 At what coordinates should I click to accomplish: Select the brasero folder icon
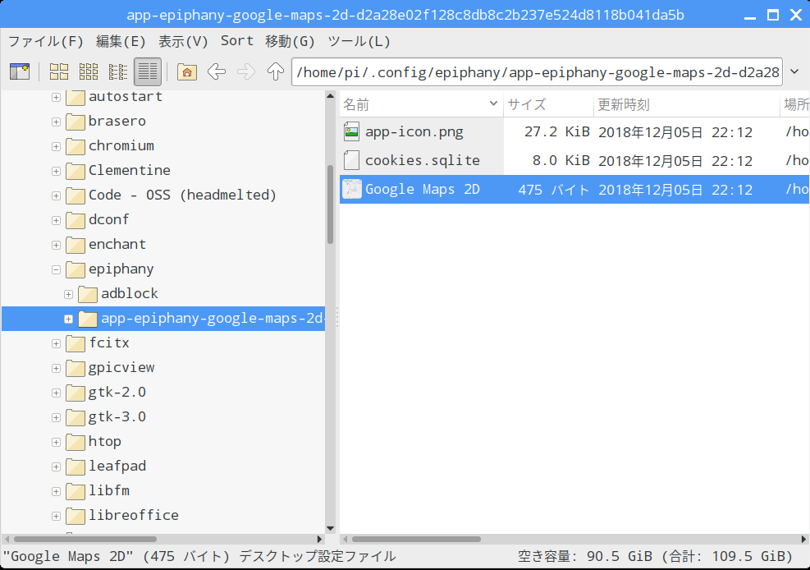pyautogui.click(x=76, y=122)
